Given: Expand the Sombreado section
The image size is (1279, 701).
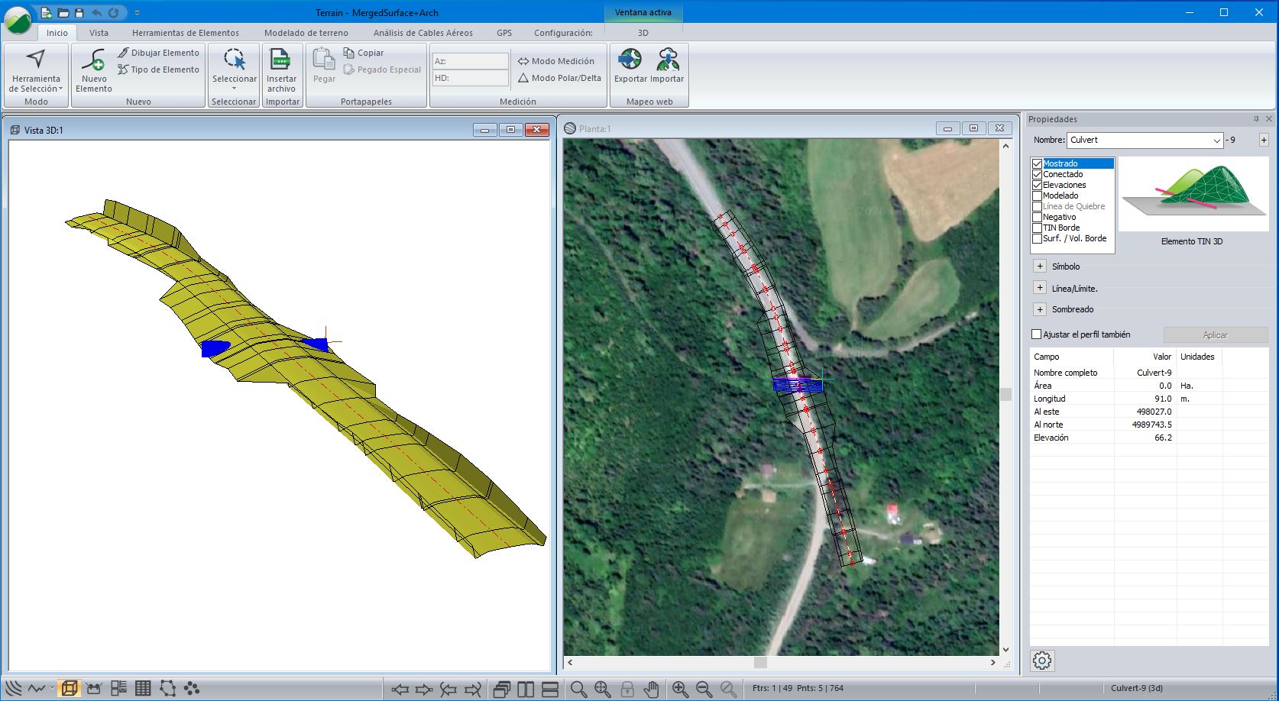Looking at the screenshot, I should tap(1040, 309).
